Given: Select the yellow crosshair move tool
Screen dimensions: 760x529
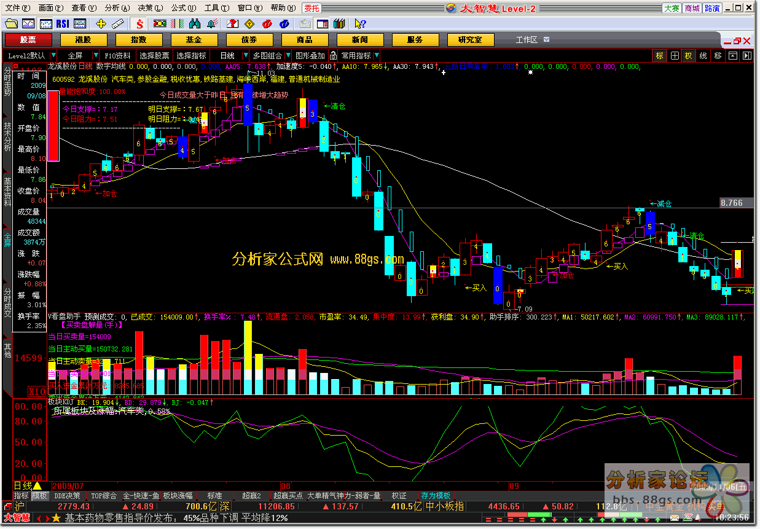Looking at the screenshot, I should click(x=101, y=24).
